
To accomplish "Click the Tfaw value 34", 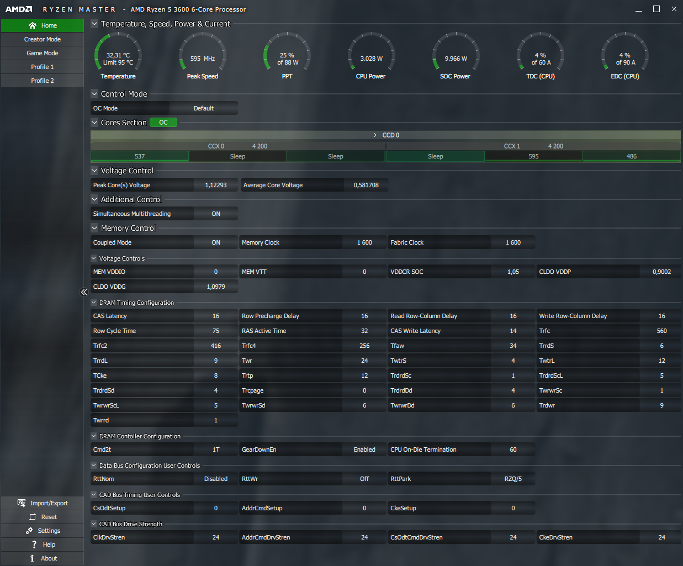I will click(513, 346).
